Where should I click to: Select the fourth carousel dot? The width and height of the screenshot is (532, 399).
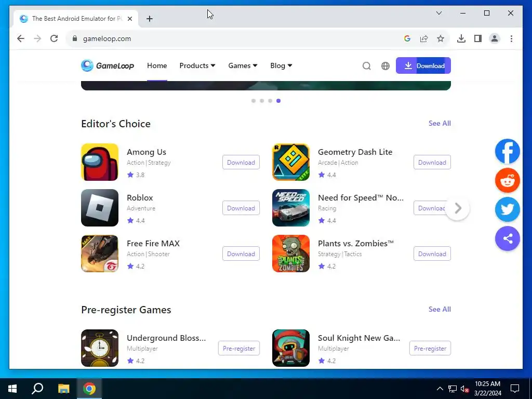tap(278, 101)
